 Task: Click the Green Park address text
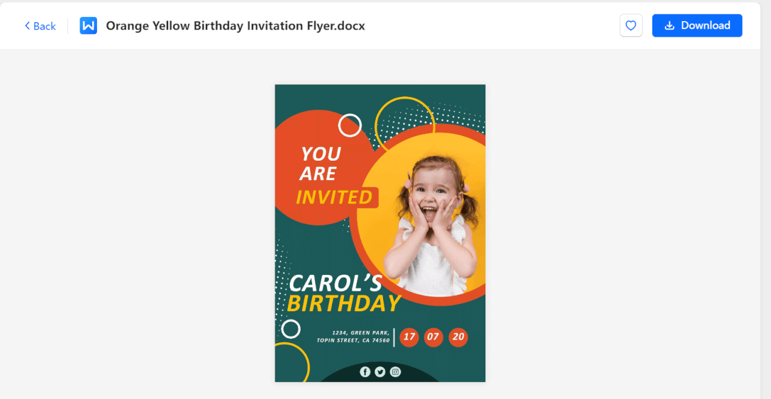[x=354, y=336]
